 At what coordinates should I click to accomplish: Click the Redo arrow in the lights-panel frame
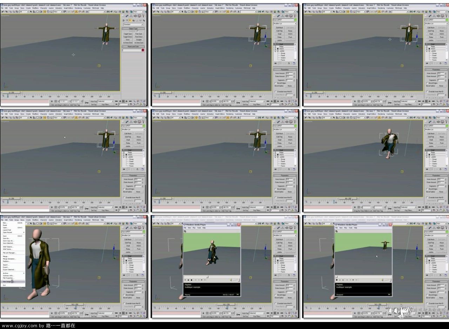click(x=6, y=12)
